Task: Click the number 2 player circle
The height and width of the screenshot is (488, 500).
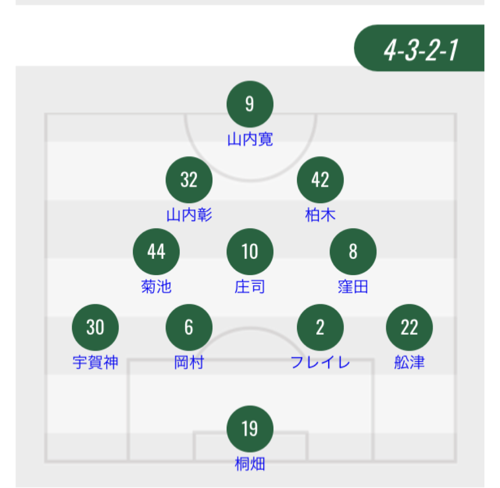Action: [320, 327]
